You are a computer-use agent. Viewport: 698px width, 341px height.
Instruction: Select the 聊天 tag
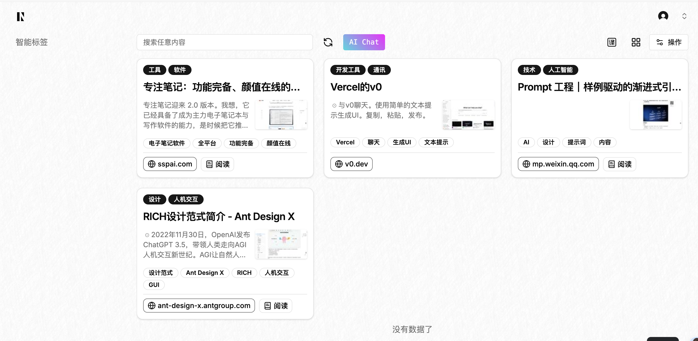coord(373,142)
